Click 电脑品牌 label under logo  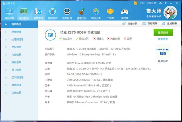click(x=163, y=61)
